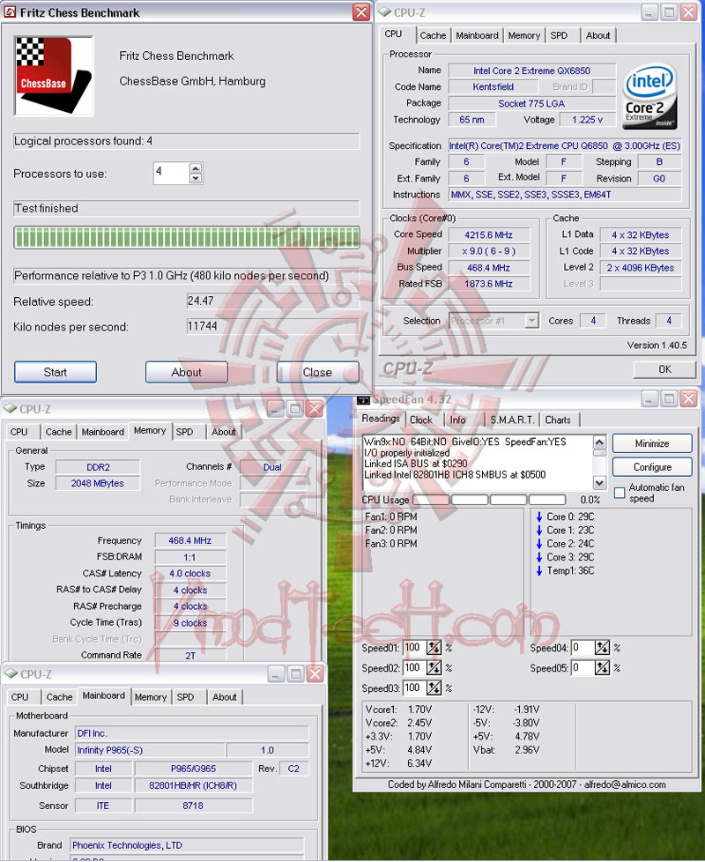The image size is (705, 862).
Task: Click the ChessBase logo image
Action: 54,76
